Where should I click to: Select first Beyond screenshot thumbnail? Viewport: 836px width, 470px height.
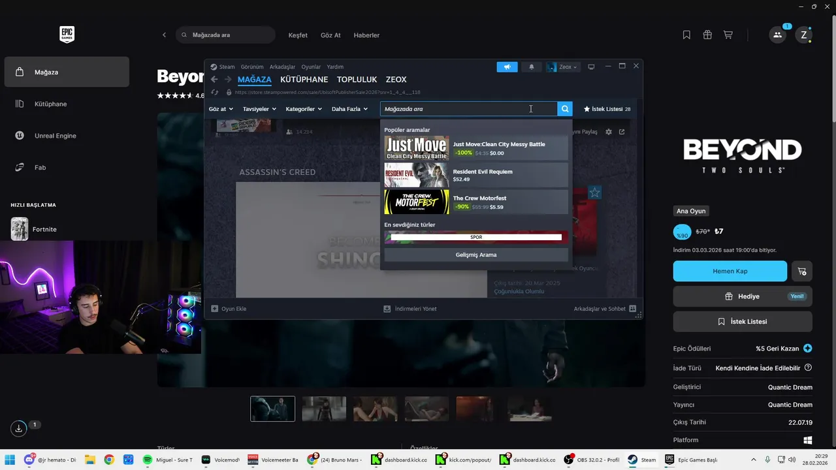272,409
